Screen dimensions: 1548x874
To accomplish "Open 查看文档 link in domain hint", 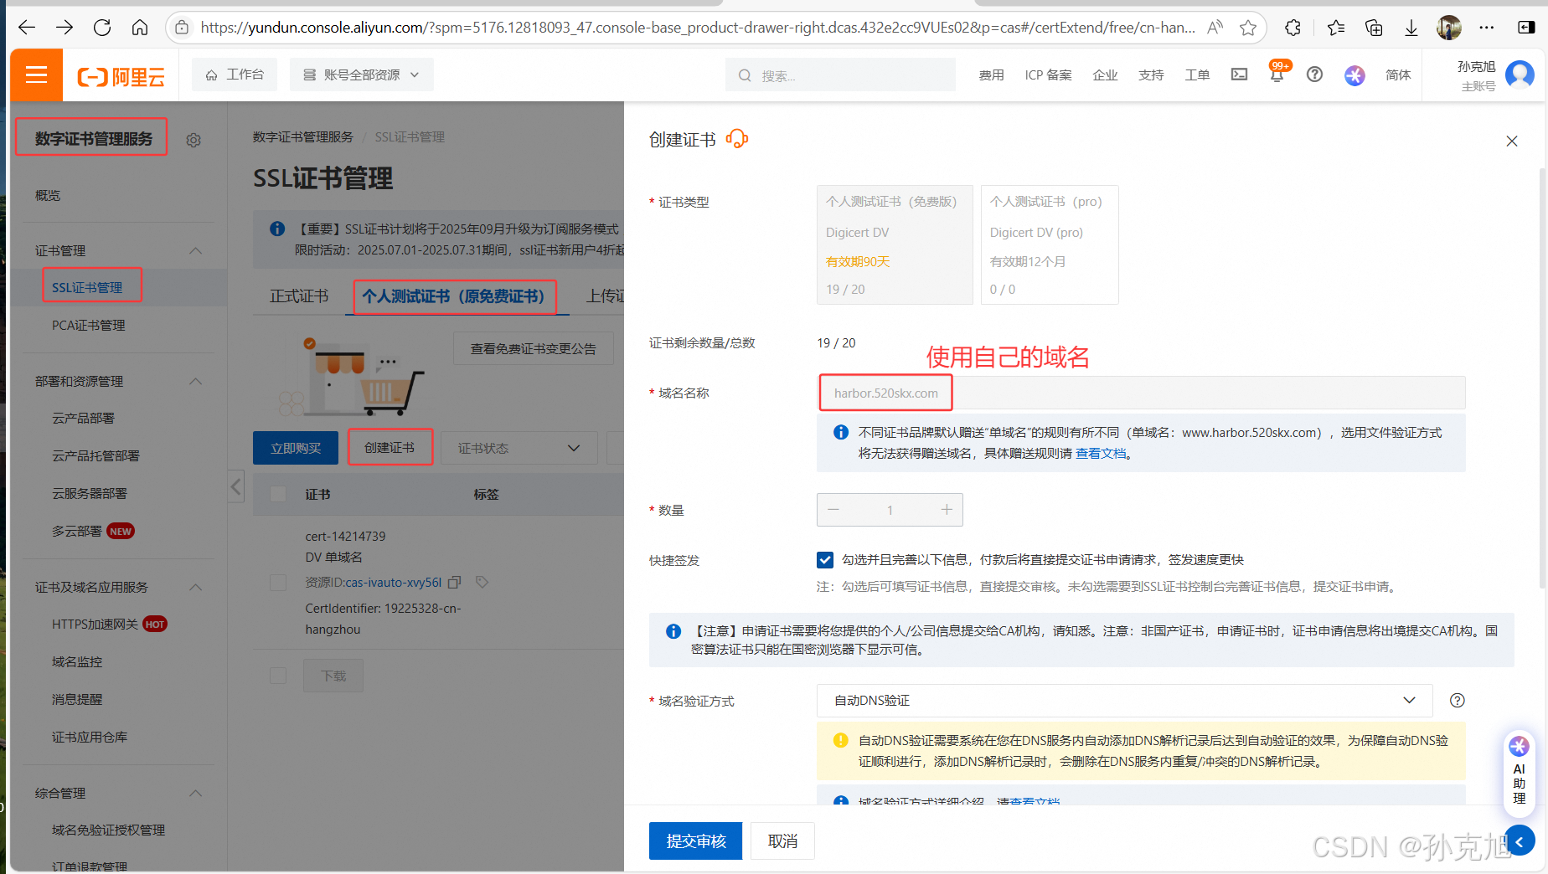I will 1101,453.
